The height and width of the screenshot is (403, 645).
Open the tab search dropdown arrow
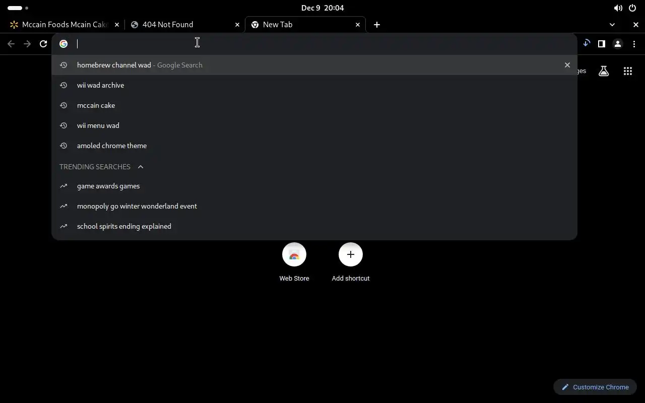[612, 25]
